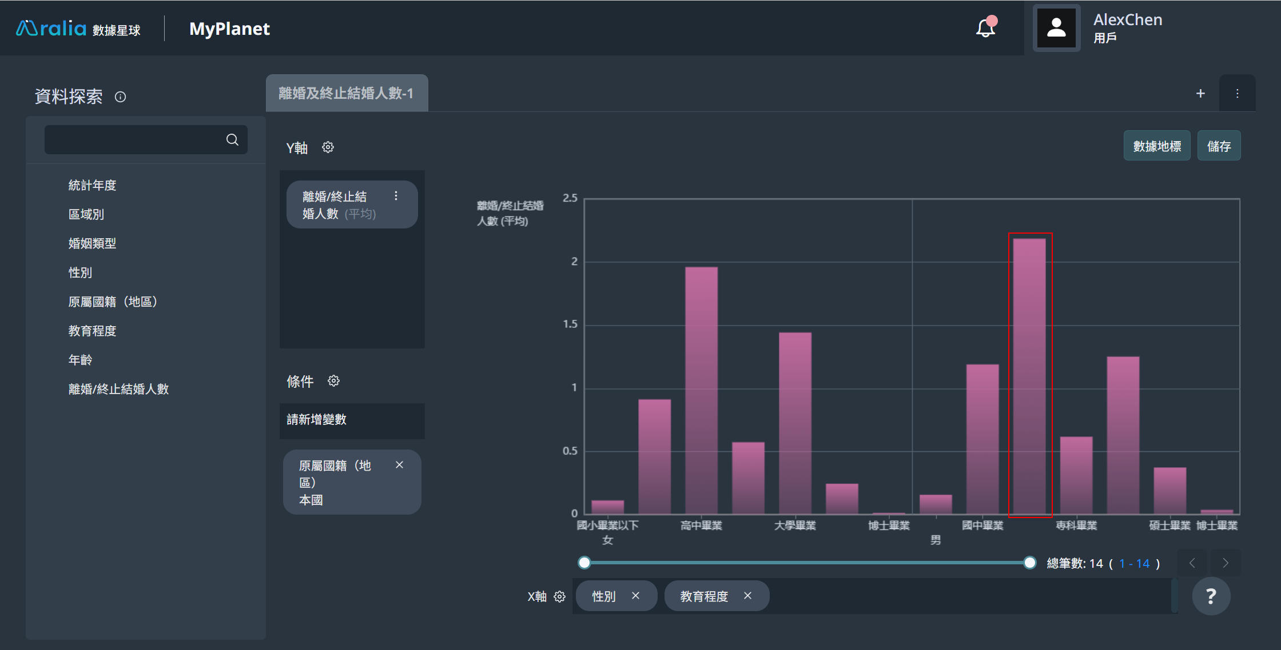Click the left range slider handle
Viewport: 1281px width, 650px height.
pos(584,563)
